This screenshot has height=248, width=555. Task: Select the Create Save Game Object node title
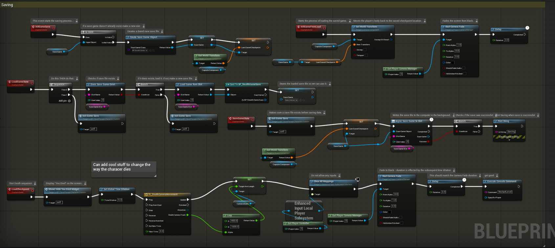pyautogui.click(x=144, y=37)
